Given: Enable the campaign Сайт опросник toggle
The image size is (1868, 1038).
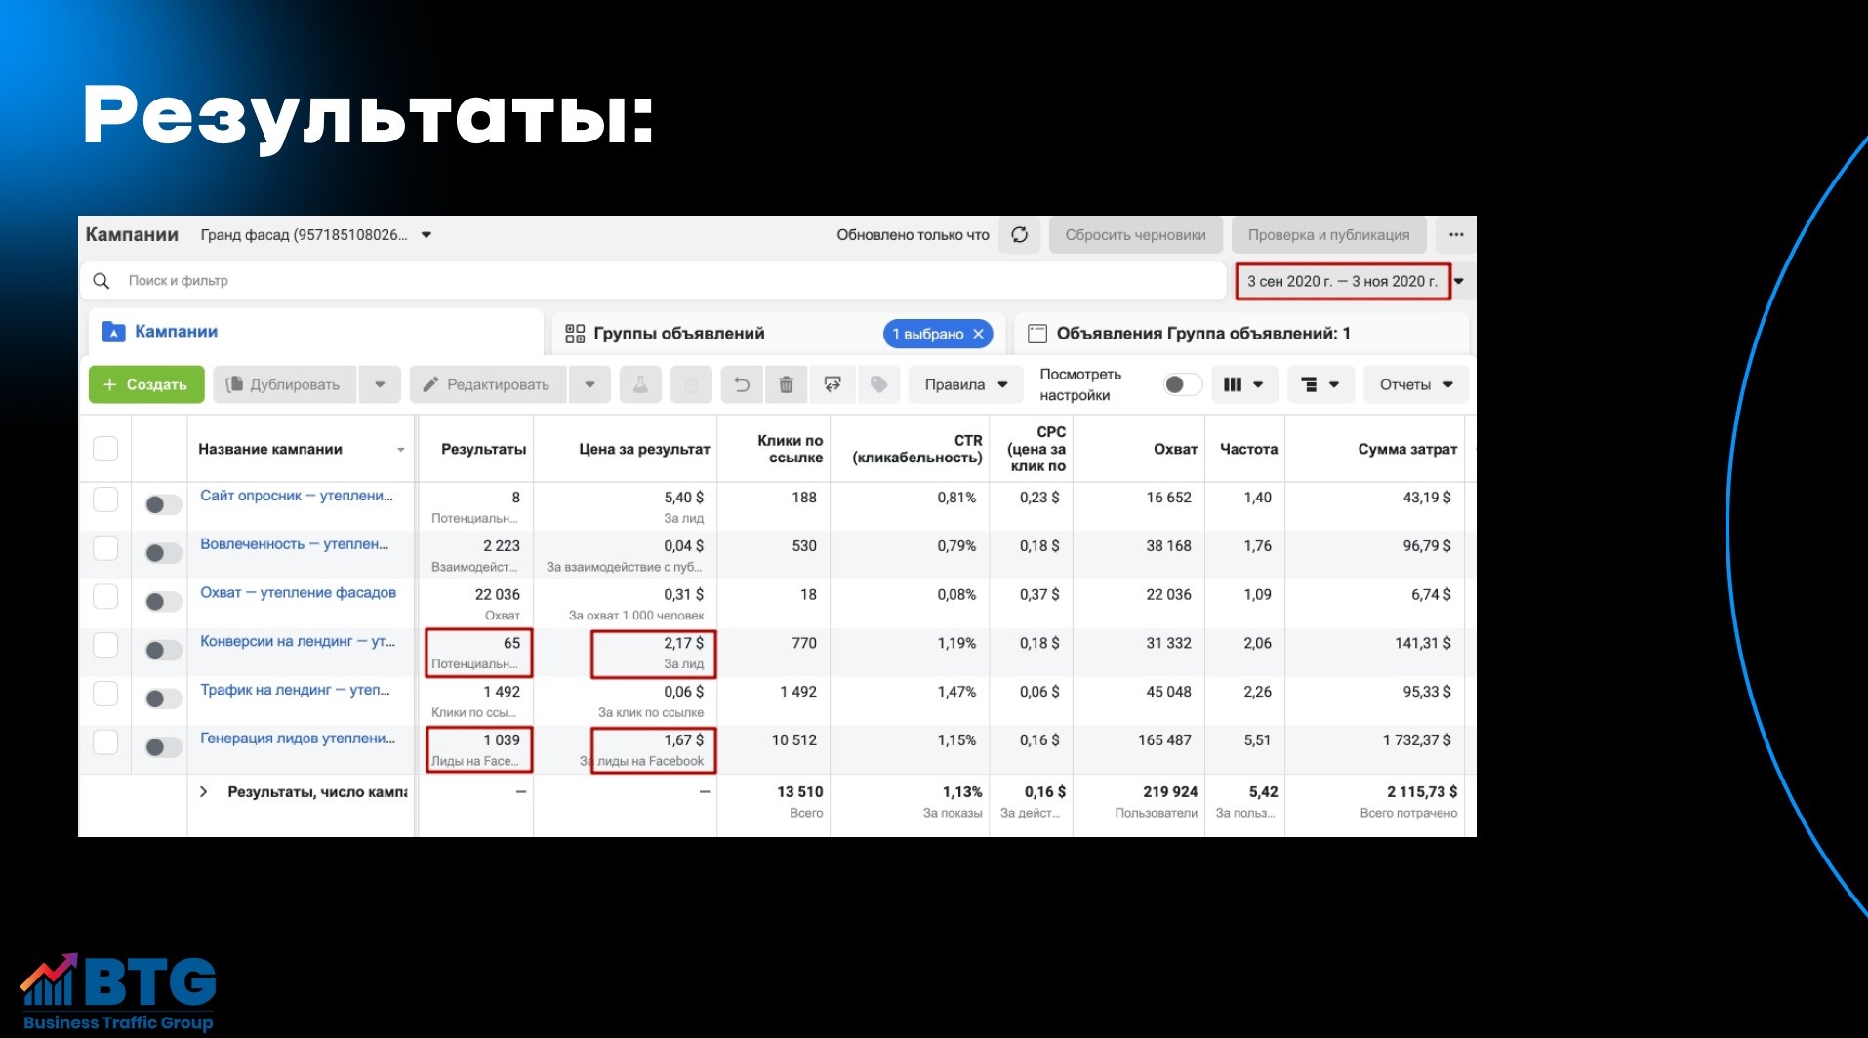Looking at the screenshot, I should [x=161, y=504].
